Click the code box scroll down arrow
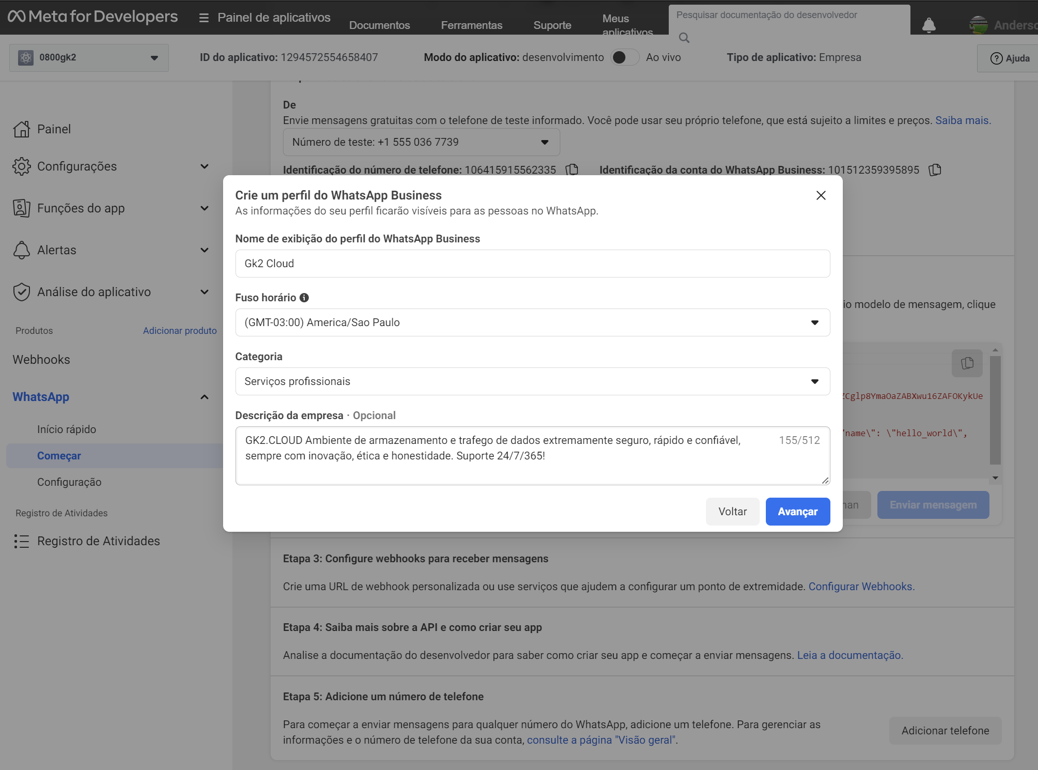This screenshot has width=1038, height=770. (x=995, y=479)
